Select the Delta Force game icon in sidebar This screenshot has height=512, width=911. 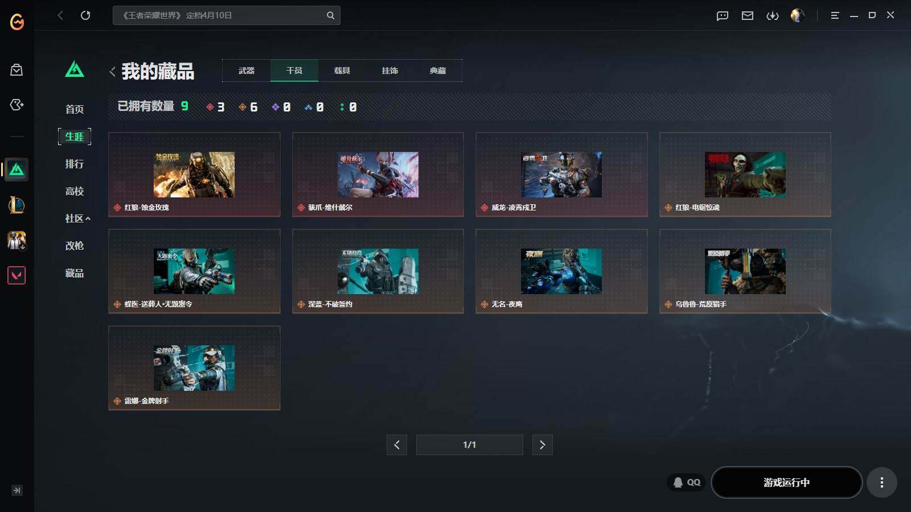click(17, 170)
